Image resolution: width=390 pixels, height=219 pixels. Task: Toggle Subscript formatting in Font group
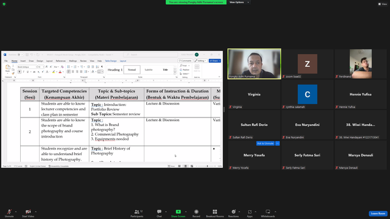tap(38, 72)
